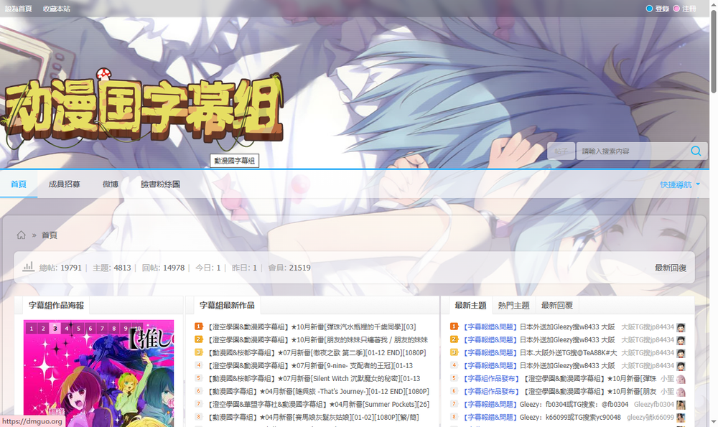Open topic 日本.大阪外送TG搜@TeA88K
718x427 pixels.
[568, 353]
